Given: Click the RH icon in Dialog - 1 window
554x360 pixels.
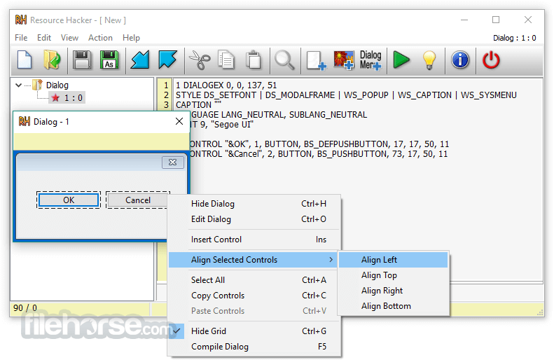Looking at the screenshot, I should tap(25, 122).
